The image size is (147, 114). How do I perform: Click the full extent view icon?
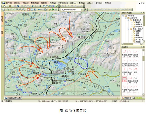(32, 9)
